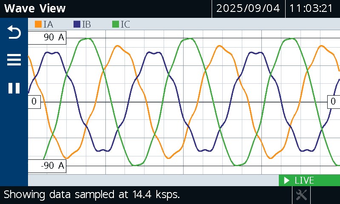The image size is (340, 204).
Task: Select the -90 A lower scale label
Action: click(x=47, y=166)
